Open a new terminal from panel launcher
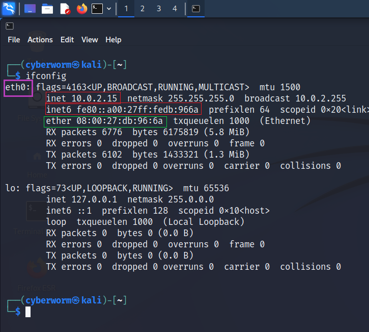Screen dimensions: 369x332 point(97,9)
